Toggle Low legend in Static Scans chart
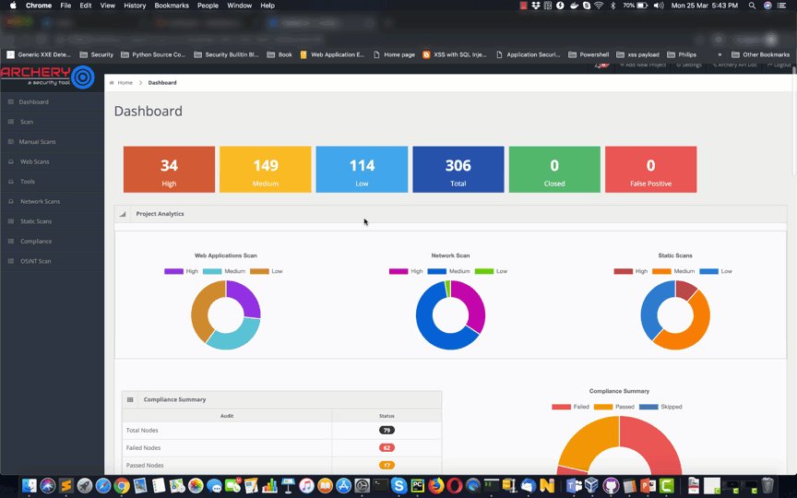The image size is (797, 498). pos(716,271)
